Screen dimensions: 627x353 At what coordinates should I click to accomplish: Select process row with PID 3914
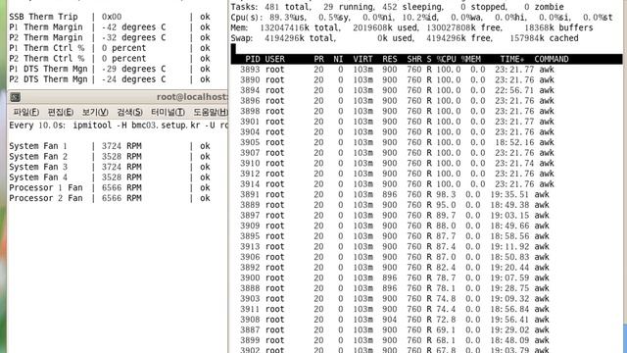[397, 184]
